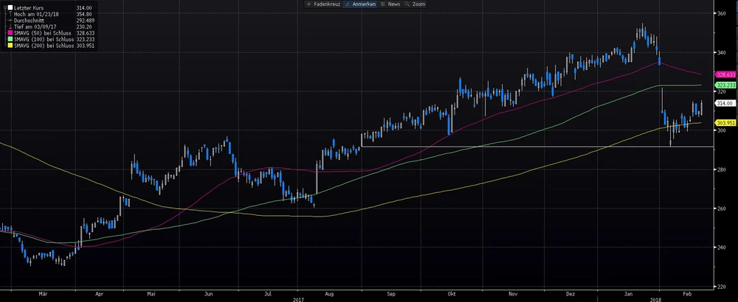Image resolution: width=738 pixels, height=302 pixels.
Task: Click the Okt month label on axis
Action: pyautogui.click(x=450, y=292)
